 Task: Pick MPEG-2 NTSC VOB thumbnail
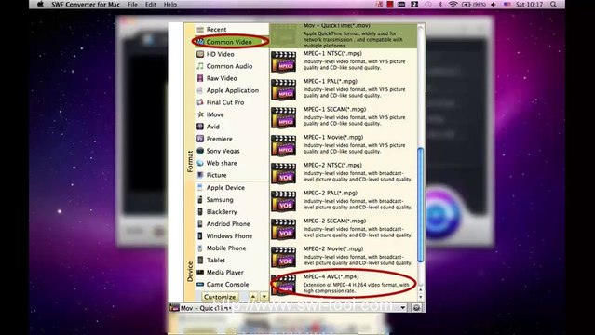click(x=283, y=173)
